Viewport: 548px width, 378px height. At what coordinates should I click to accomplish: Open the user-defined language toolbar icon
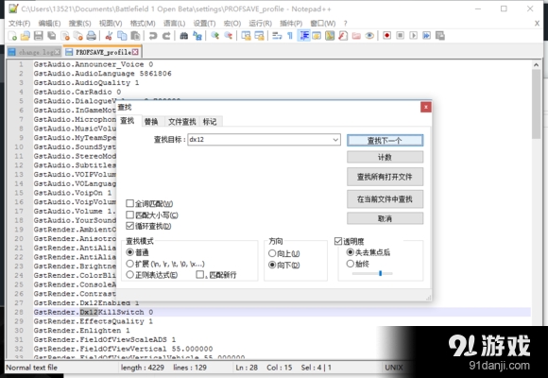(x=317, y=36)
